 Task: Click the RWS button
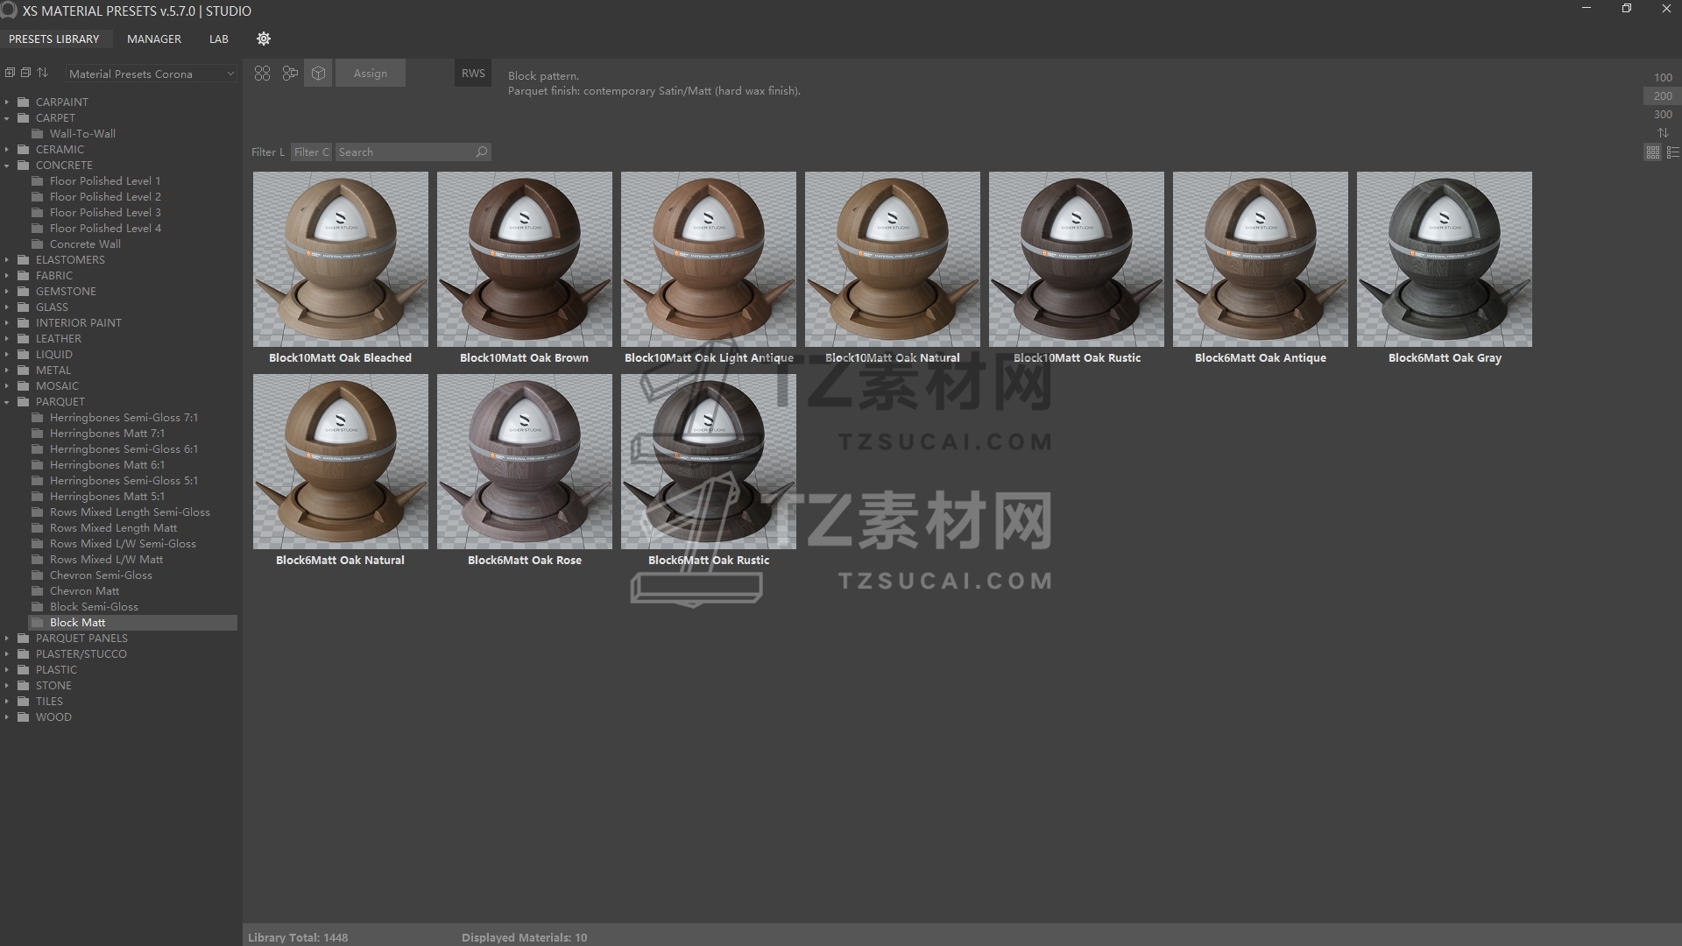tap(473, 74)
